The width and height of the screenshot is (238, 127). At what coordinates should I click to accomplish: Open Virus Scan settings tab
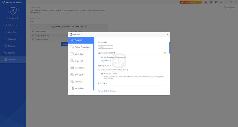click(x=81, y=54)
